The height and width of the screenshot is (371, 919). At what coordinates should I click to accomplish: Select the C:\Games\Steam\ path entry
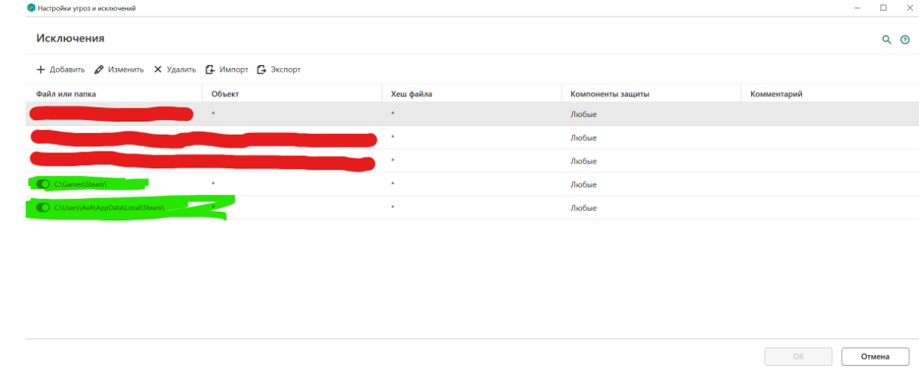coord(80,184)
